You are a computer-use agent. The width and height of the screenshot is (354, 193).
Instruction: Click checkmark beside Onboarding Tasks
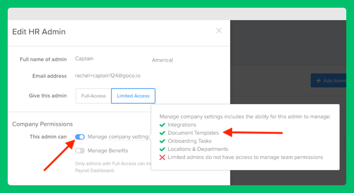tap(162, 141)
